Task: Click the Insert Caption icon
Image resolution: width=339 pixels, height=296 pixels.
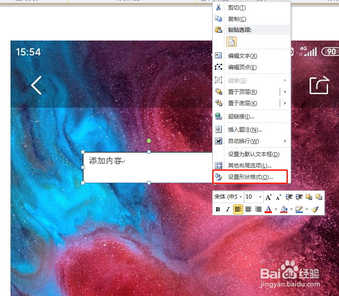Action: [x=219, y=129]
